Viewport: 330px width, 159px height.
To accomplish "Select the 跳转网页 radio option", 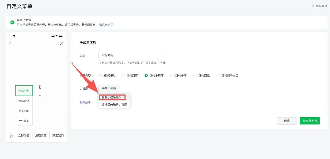I will [x=123, y=75].
